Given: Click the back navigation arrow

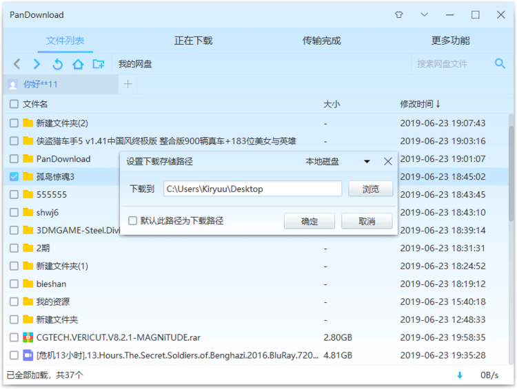Looking at the screenshot, I should click(17, 64).
